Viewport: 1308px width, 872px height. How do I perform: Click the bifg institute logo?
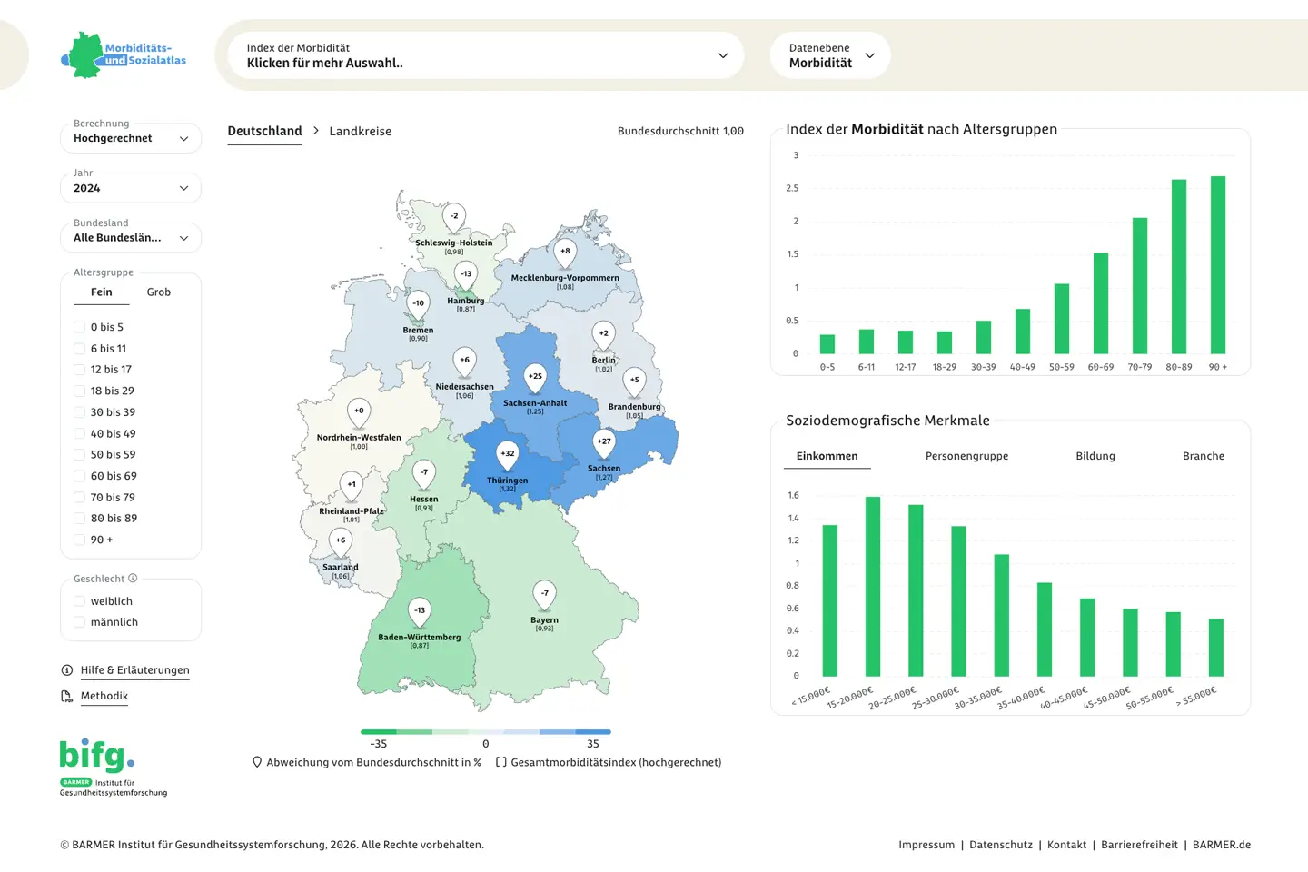tap(113, 768)
